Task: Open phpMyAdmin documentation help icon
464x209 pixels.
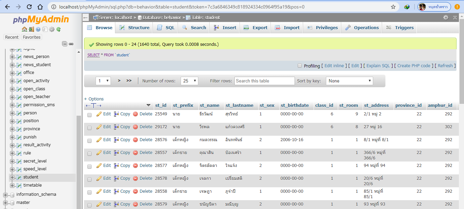Action: click(x=38, y=30)
